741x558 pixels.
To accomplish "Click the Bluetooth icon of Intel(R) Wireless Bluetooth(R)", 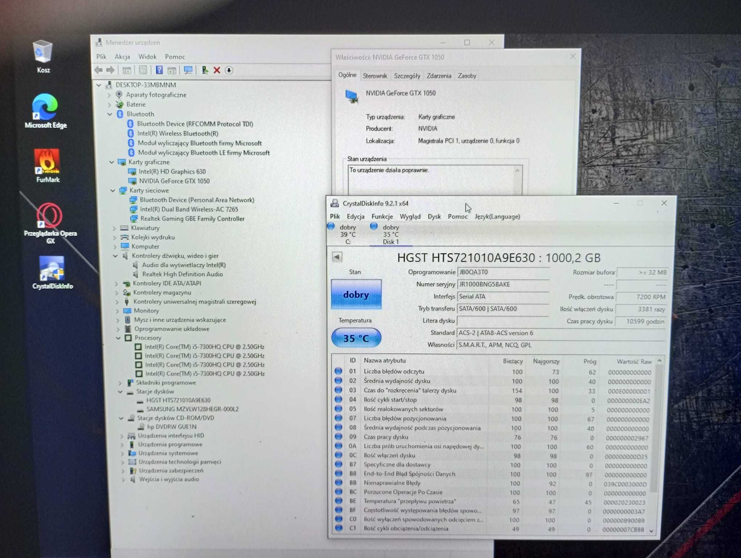I will (x=131, y=133).
